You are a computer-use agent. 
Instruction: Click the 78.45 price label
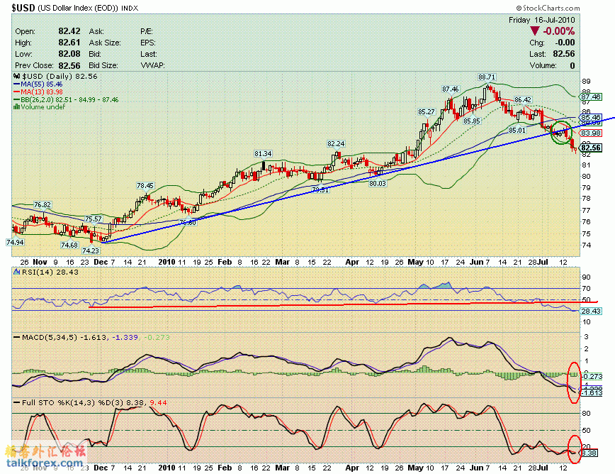coord(145,186)
